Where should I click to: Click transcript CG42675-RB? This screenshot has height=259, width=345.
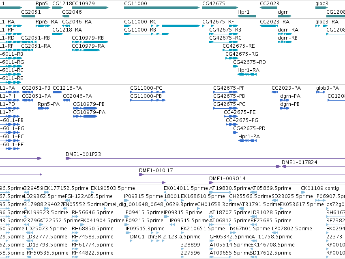pos(225,30)
